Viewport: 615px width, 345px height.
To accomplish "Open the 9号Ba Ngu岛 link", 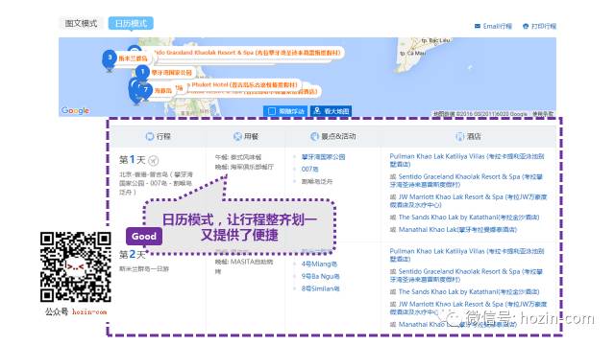I will tap(320, 276).
